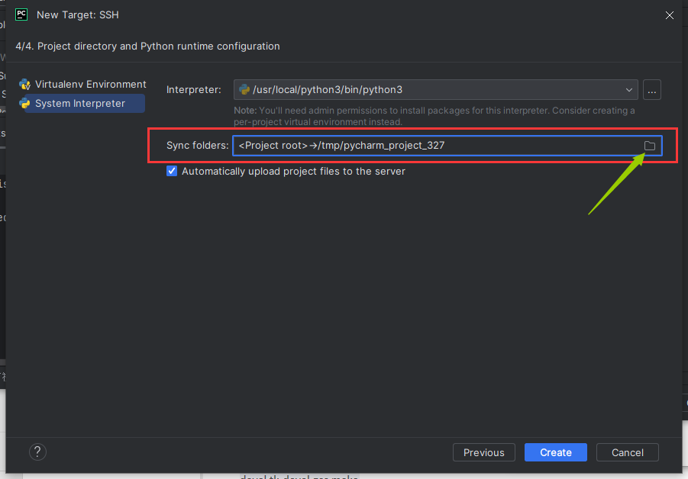688x479 pixels.
Task: Uncheck Automatically upload project files checkbox
Action: pyautogui.click(x=172, y=172)
